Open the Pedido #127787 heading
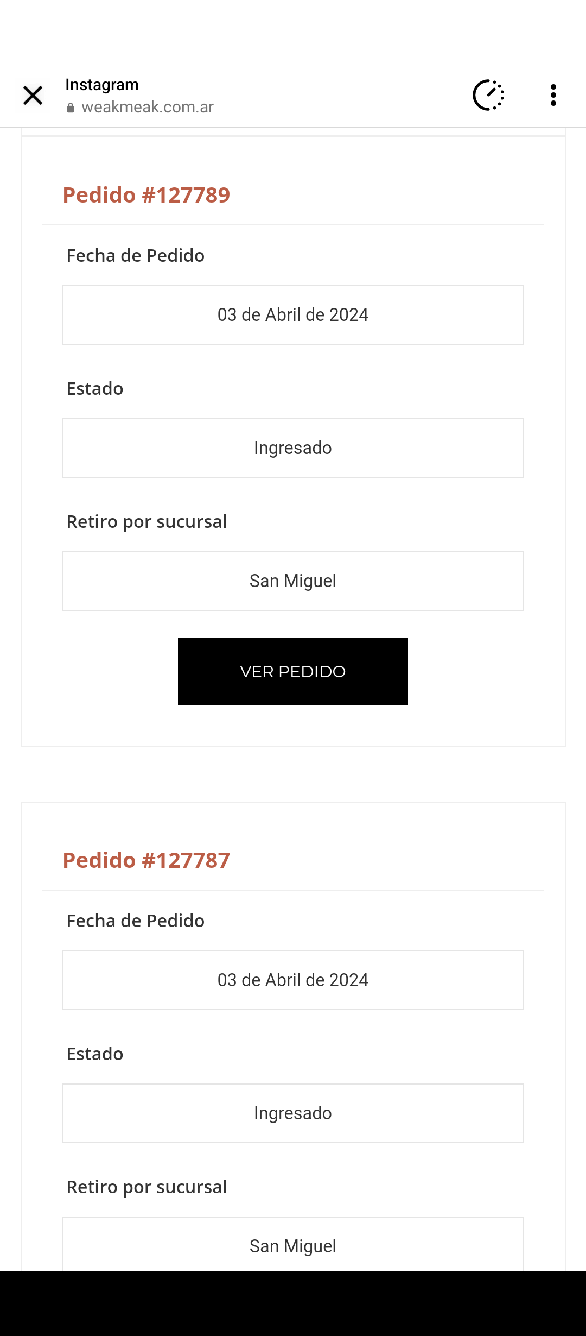This screenshot has width=586, height=1336. pos(146,860)
